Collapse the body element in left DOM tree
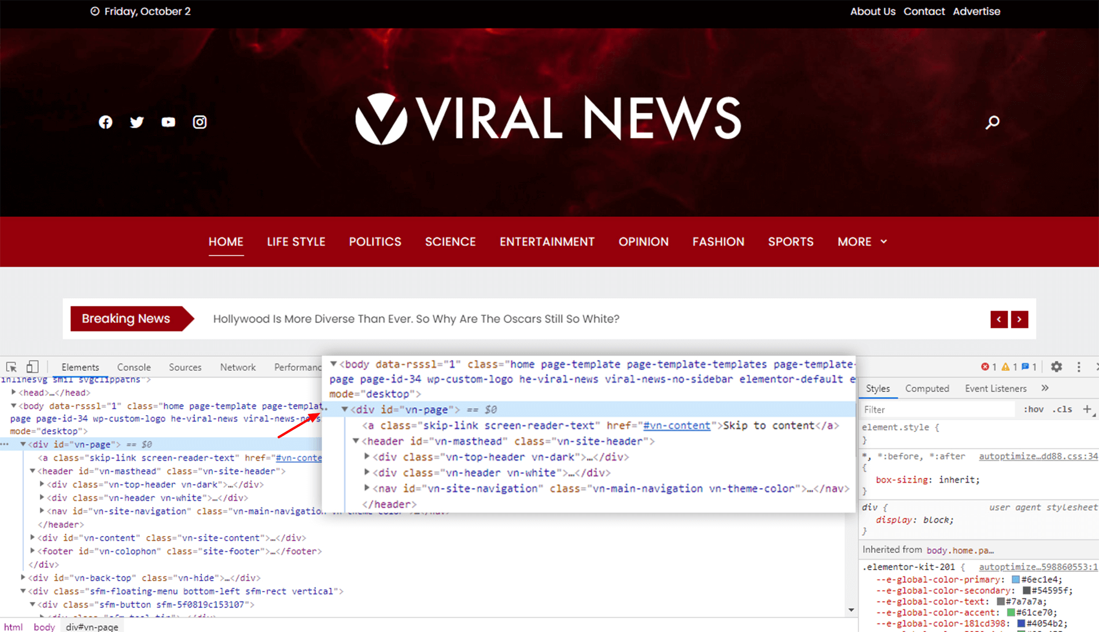1099x632 pixels. (14, 406)
